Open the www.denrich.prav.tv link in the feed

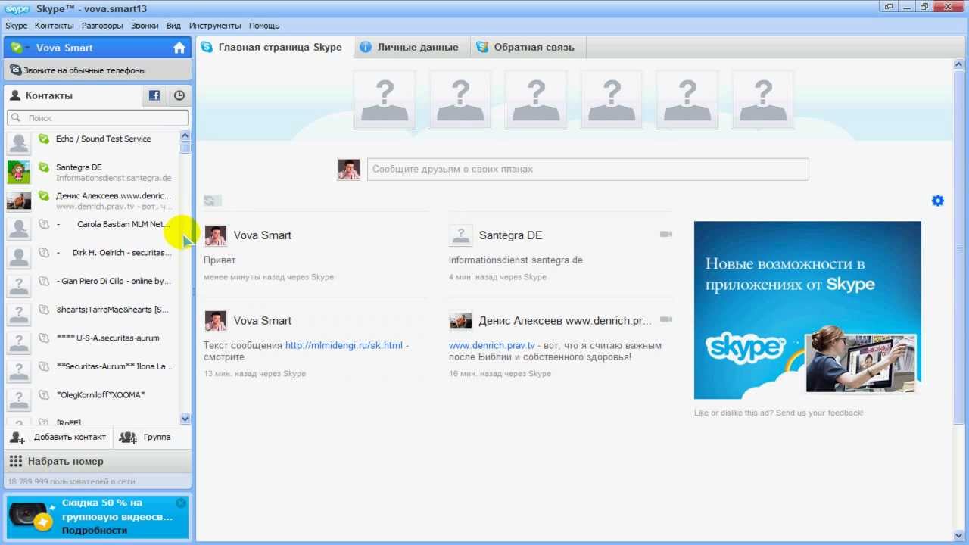tap(492, 345)
